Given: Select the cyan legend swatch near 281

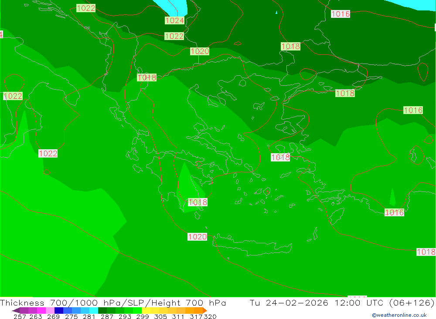Looking at the screenshot, I should point(94,310).
